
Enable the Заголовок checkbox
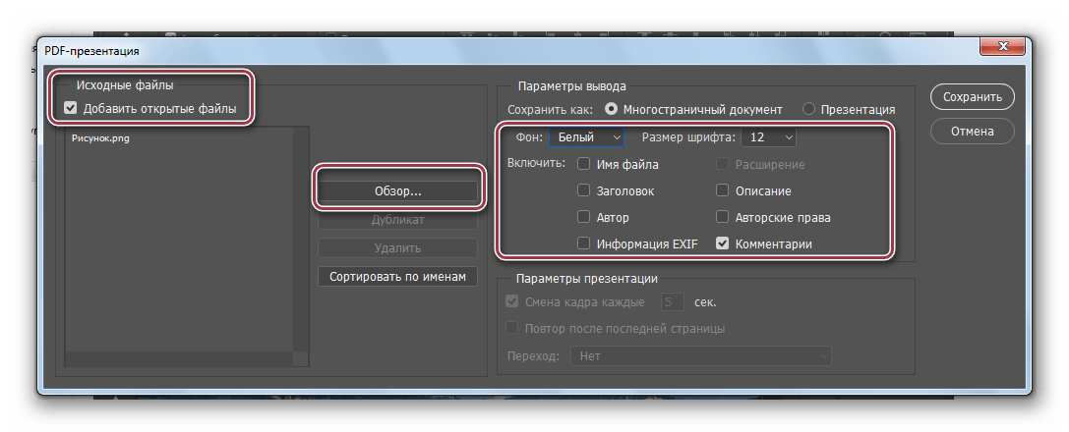coord(583,191)
